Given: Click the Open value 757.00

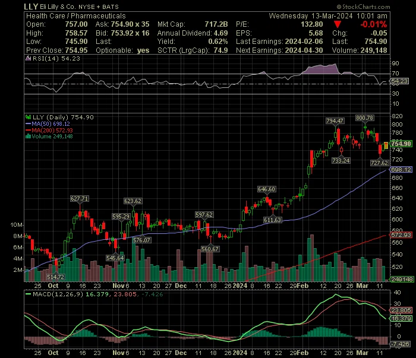Looking at the screenshot, I should (76, 24).
